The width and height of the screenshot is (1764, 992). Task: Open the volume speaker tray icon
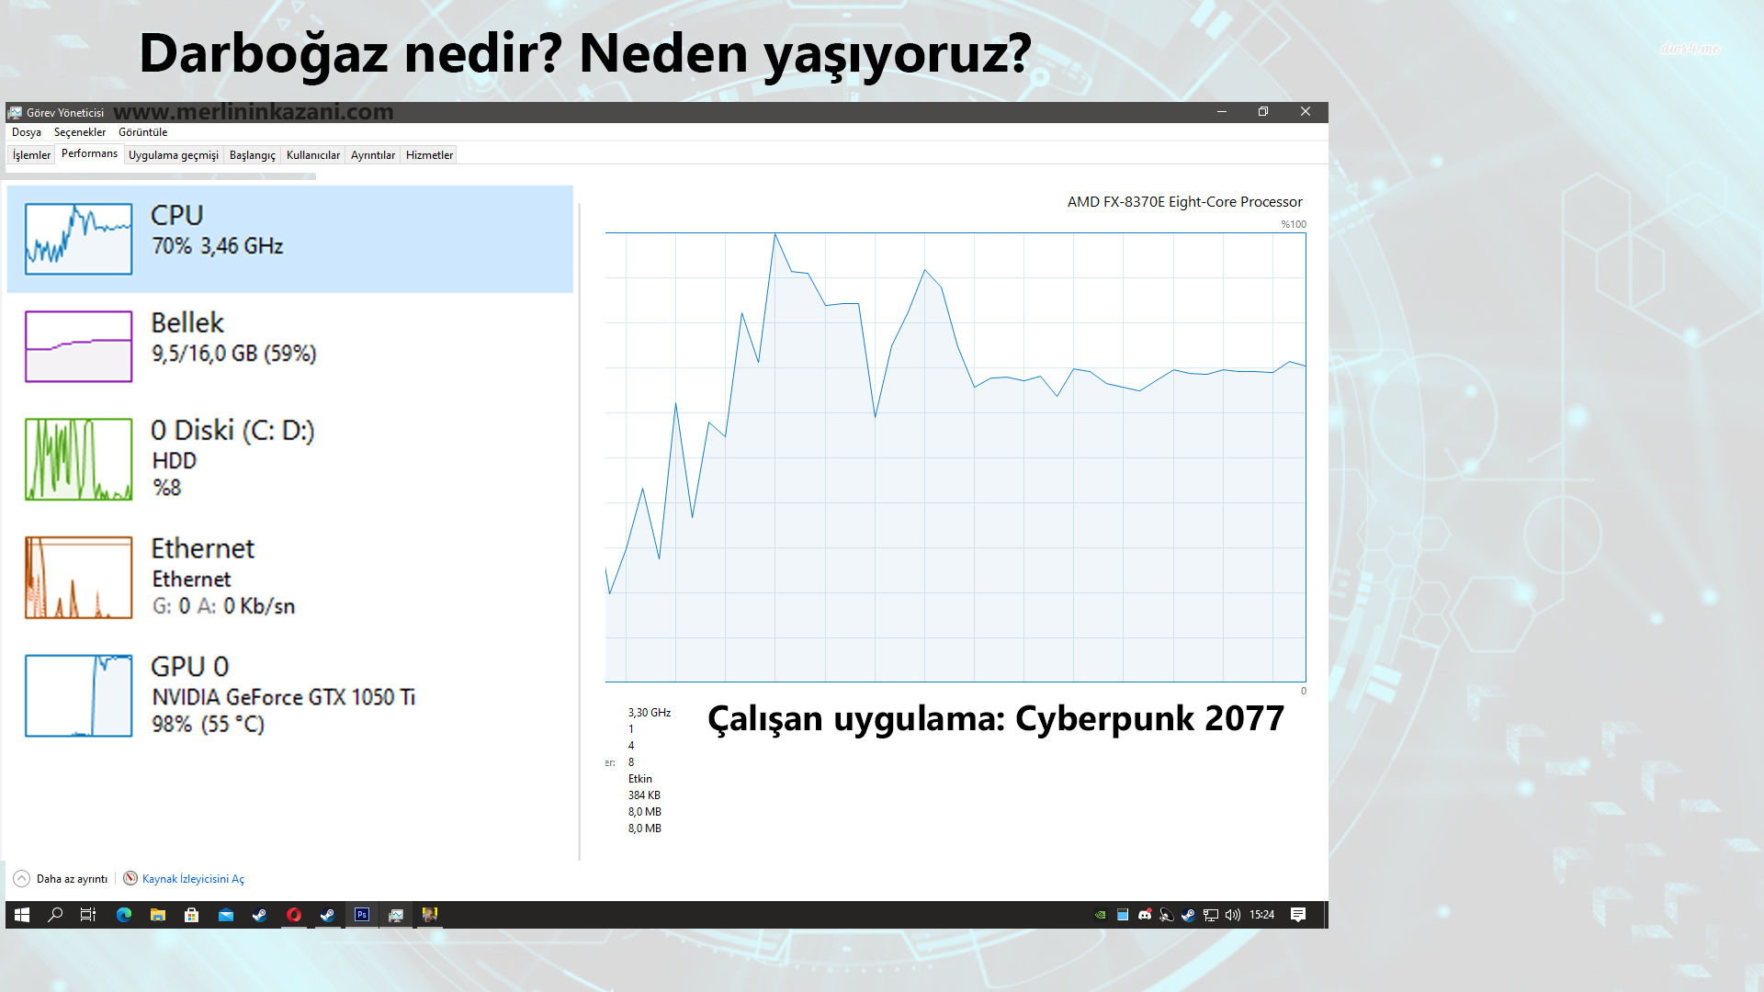click(1233, 915)
